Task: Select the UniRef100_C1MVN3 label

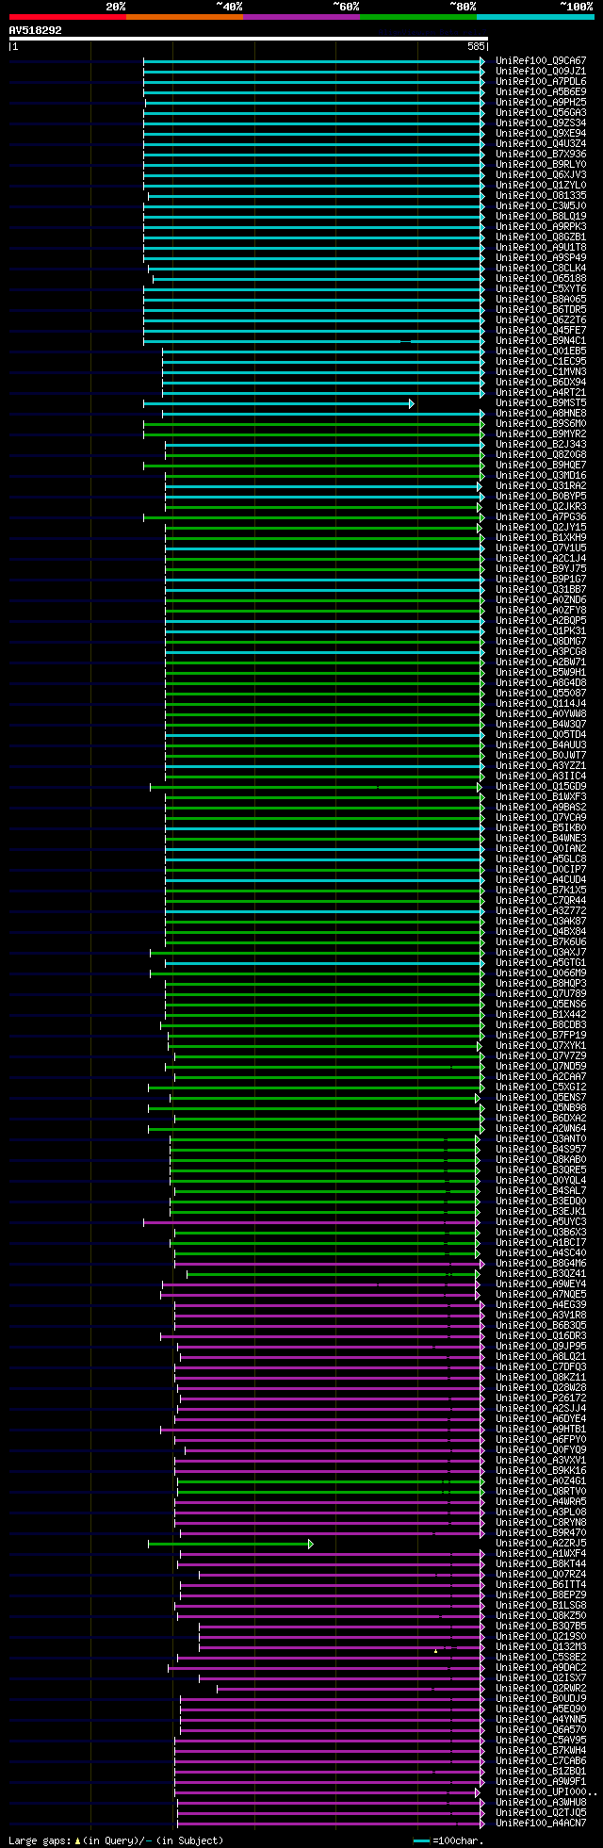Action: [x=541, y=372]
